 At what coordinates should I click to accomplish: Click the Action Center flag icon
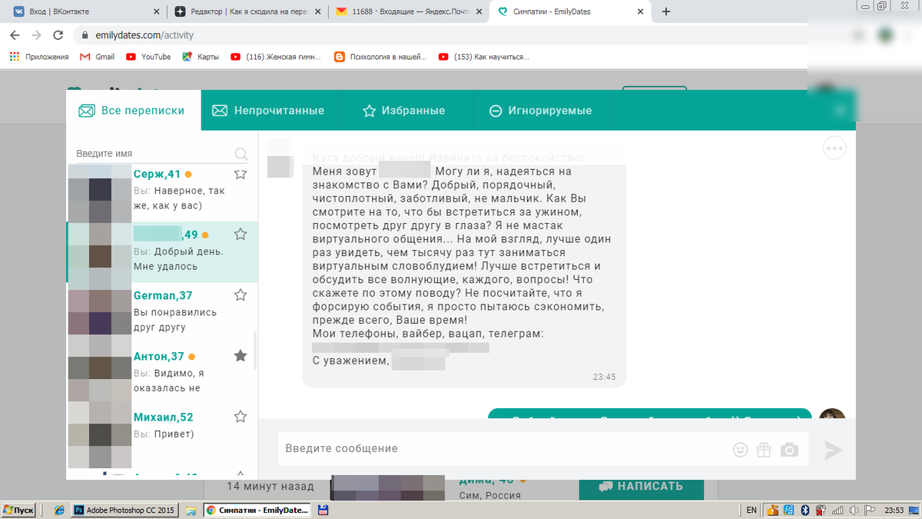coord(869,510)
